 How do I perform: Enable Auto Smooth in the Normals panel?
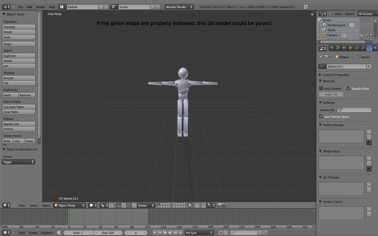tap(321, 88)
